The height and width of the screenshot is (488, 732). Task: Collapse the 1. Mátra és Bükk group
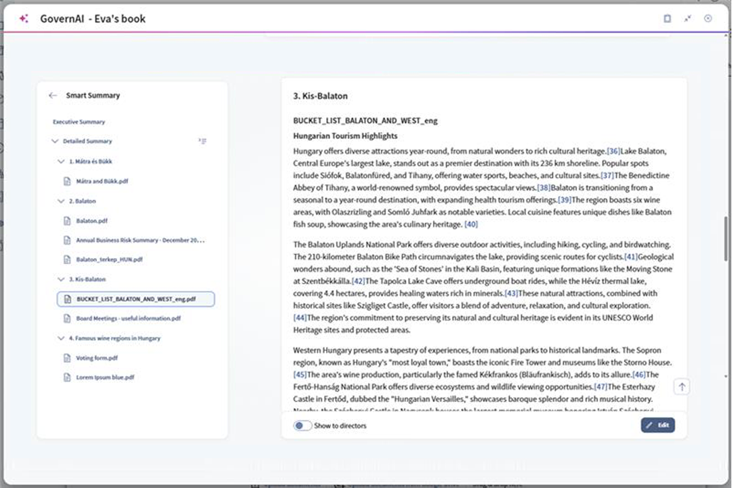tap(61, 161)
